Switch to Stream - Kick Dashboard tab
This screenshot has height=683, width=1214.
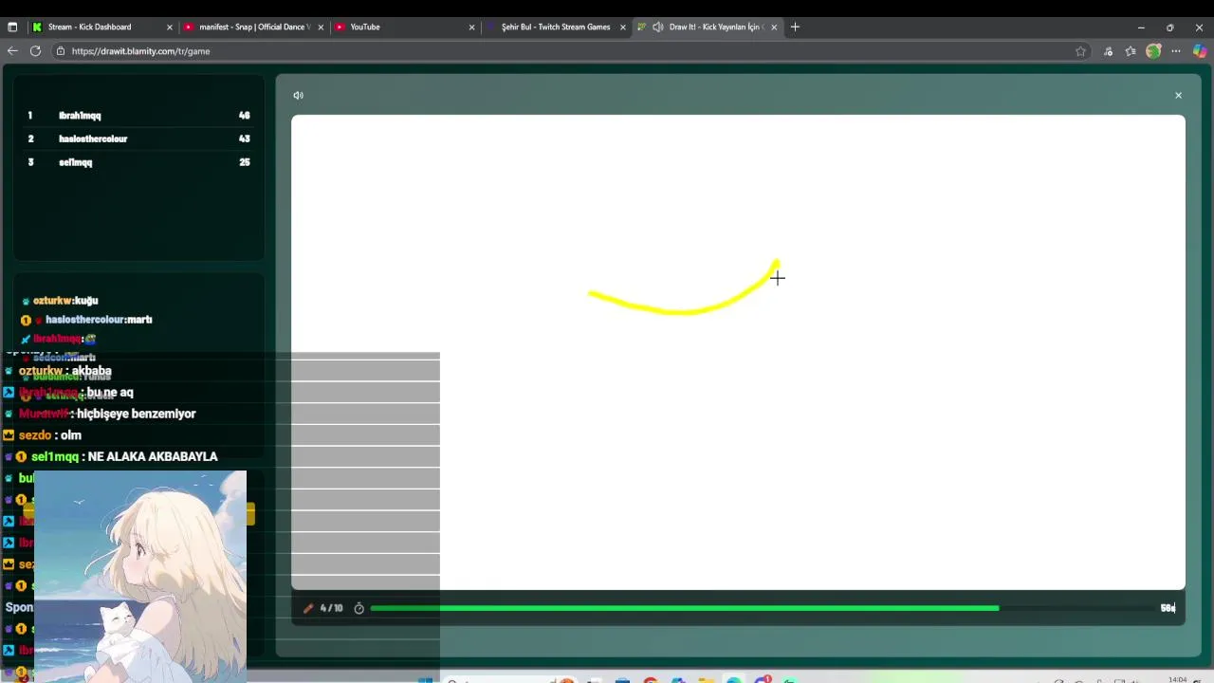click(x=89, y=27)
